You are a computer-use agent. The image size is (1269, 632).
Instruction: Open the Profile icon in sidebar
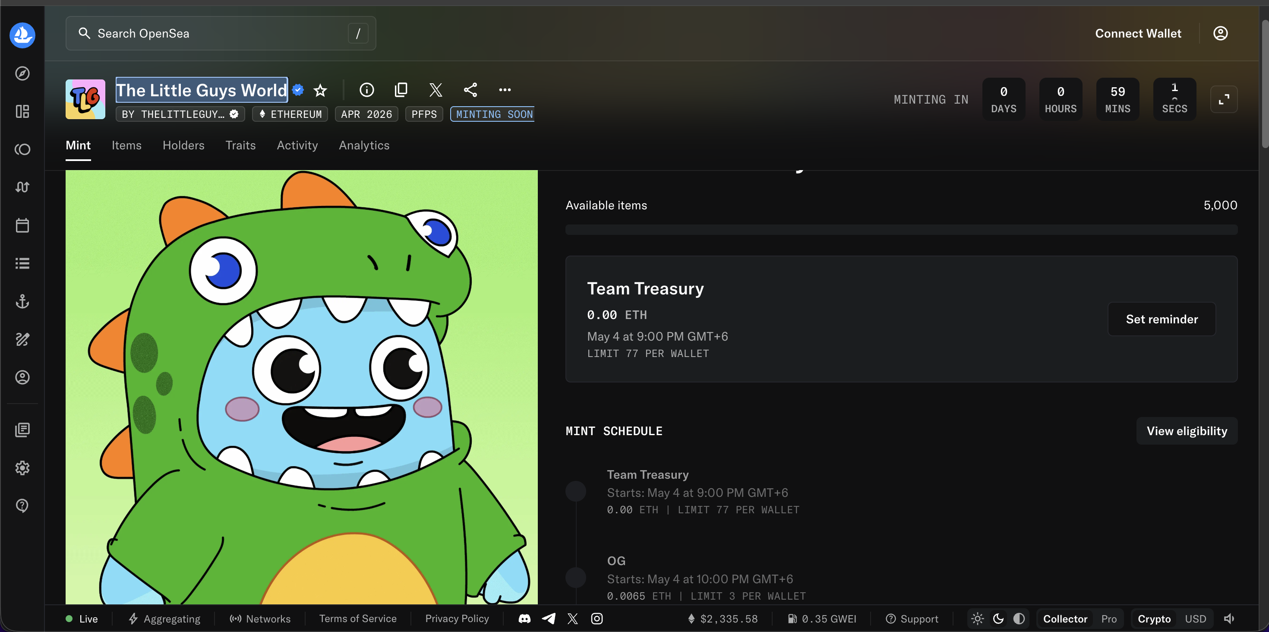pyautogui.click(x=22, y=377)
